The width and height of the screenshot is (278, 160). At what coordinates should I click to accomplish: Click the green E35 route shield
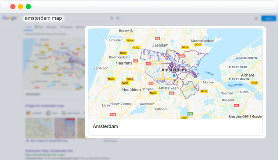[x=190, y=114]
